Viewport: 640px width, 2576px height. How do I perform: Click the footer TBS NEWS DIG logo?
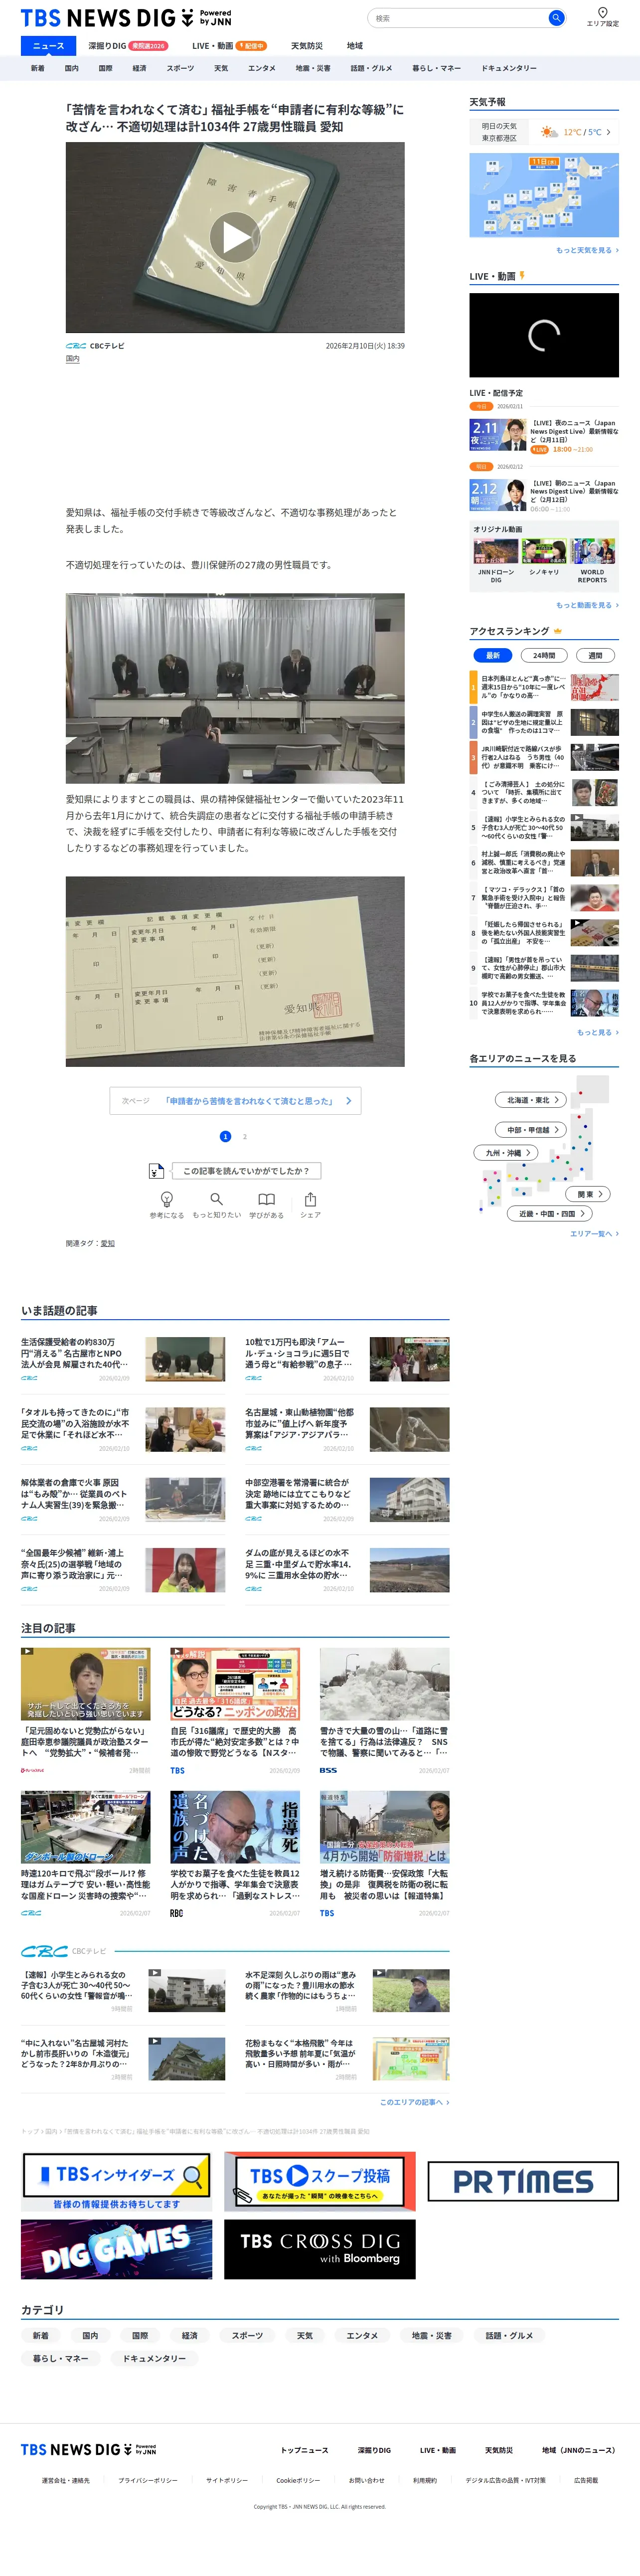pyautogui.click(x=88, y=2450)
